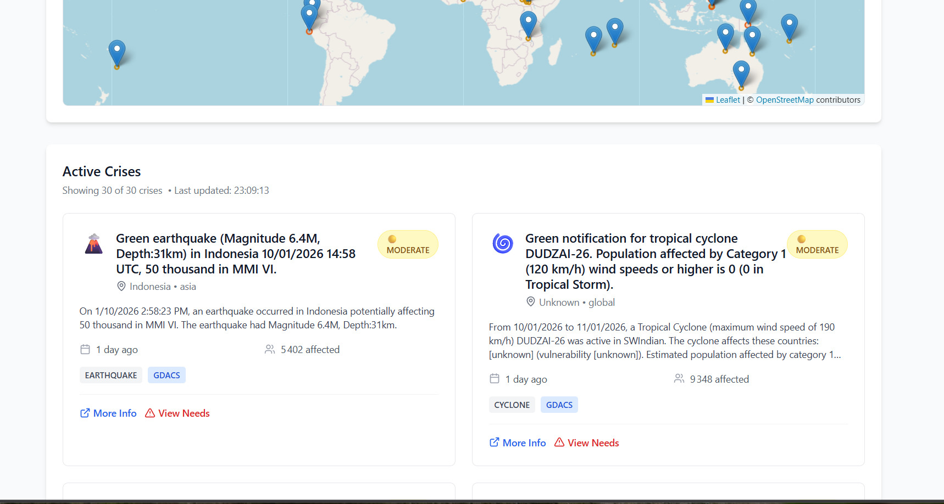Screen dimensions: 944x504
Task: Open More Info for the Indonesia earthquake
Action: 114,413
